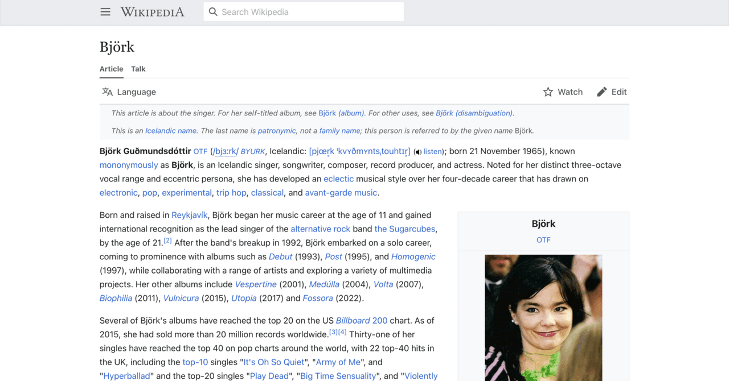
Task: Play the pronunciation speaker icon
Action: 418,152
